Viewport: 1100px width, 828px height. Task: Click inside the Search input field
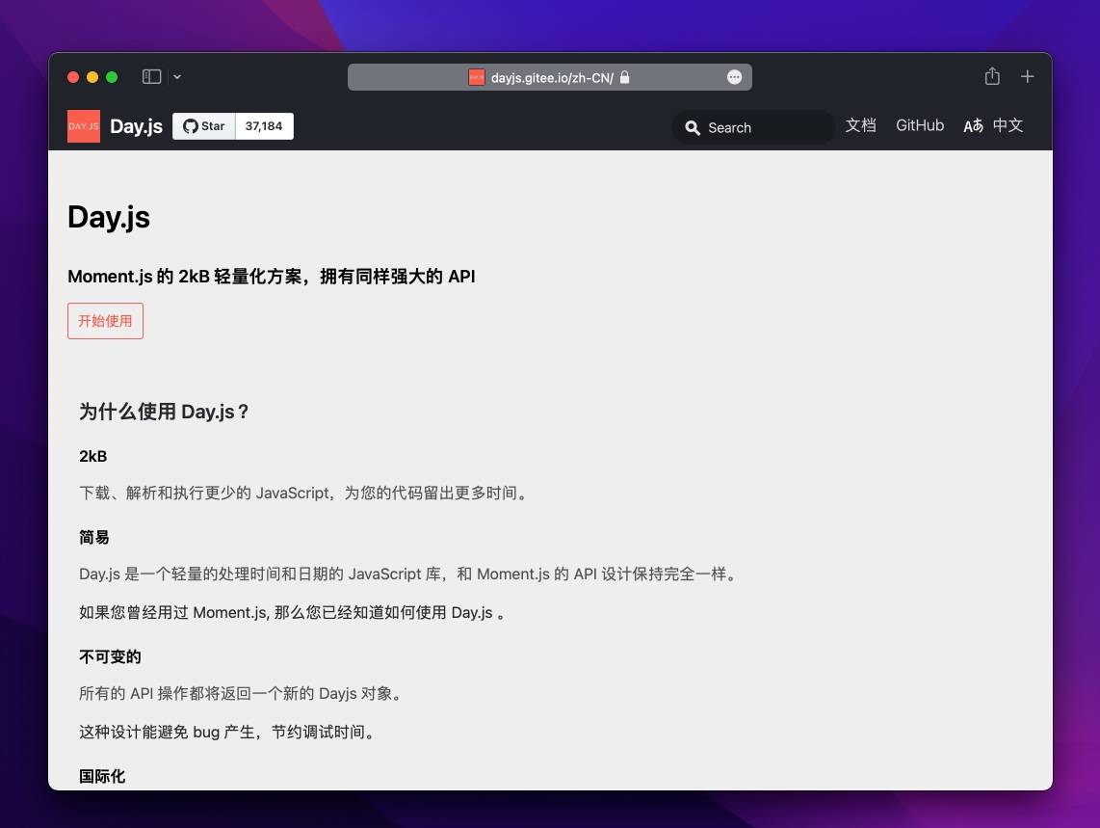click(761, 127)
